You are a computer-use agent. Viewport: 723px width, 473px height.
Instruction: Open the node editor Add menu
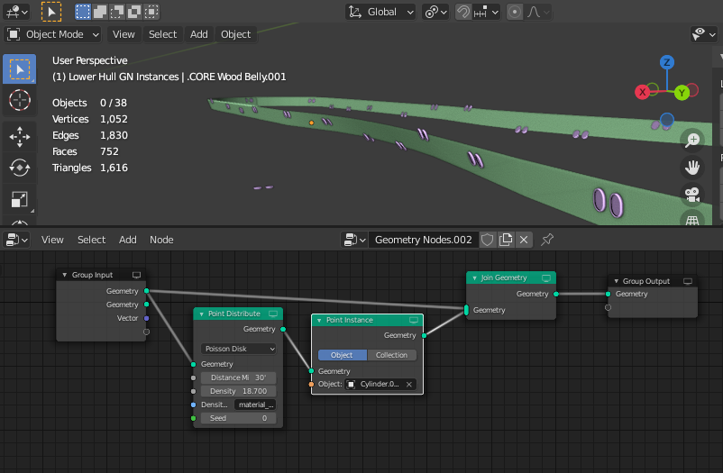point(128,240)
